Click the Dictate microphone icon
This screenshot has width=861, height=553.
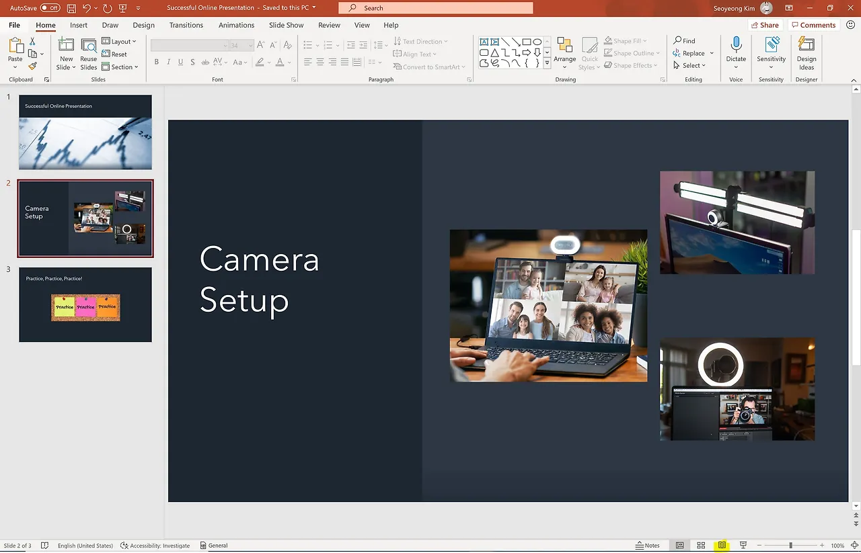click(x=736, y=45)
